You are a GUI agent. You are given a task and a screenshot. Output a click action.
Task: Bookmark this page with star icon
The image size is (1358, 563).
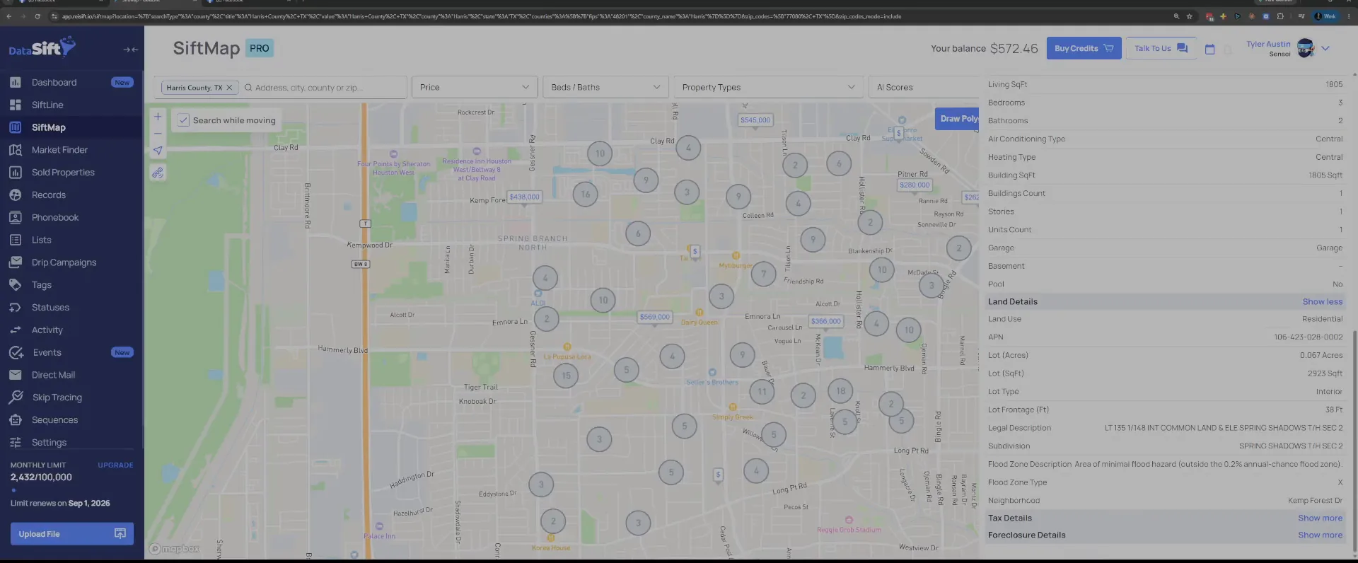click(1190, 16)
